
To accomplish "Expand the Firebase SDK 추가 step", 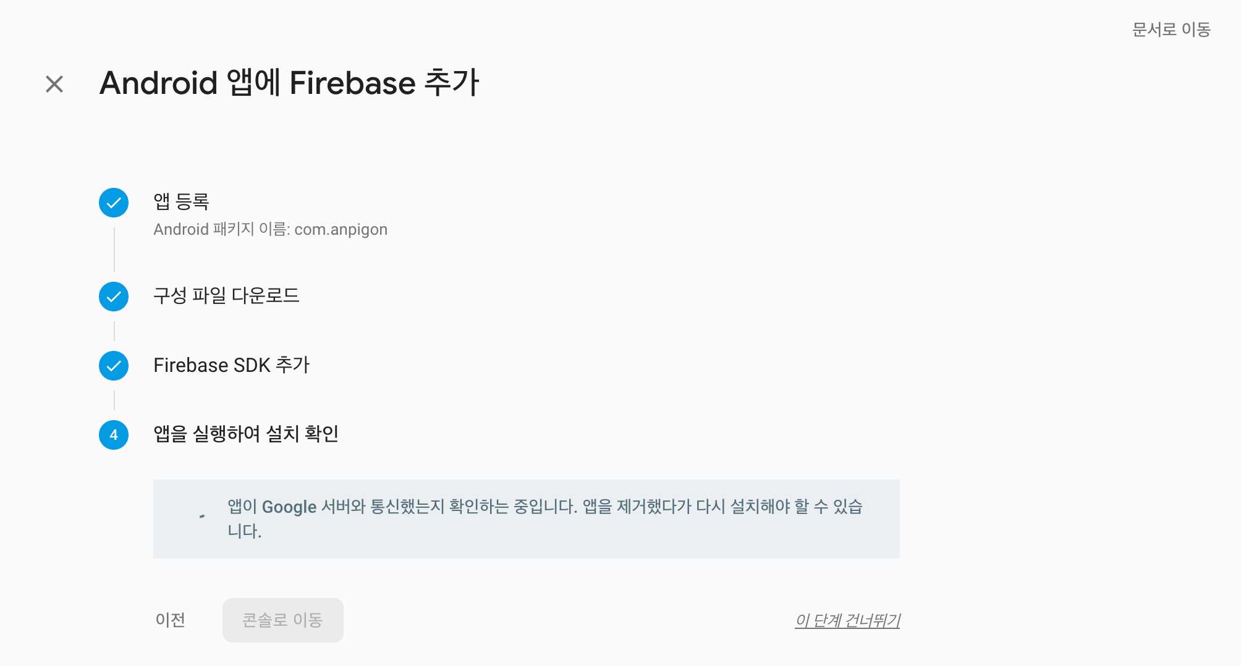I will coord(231,365).
